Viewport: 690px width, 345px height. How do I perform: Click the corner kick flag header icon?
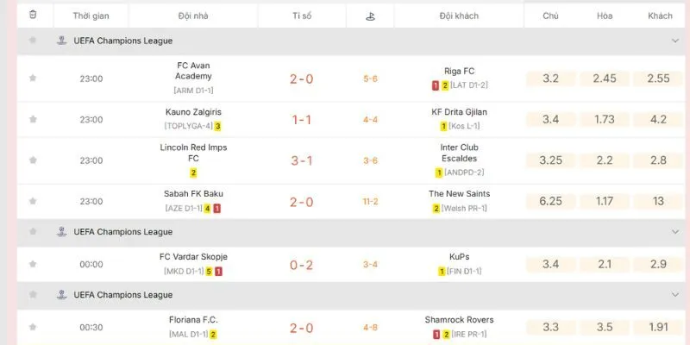click(370, 16)
